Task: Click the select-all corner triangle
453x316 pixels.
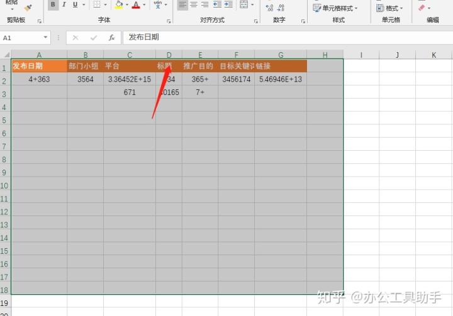Action: (7, 55)
